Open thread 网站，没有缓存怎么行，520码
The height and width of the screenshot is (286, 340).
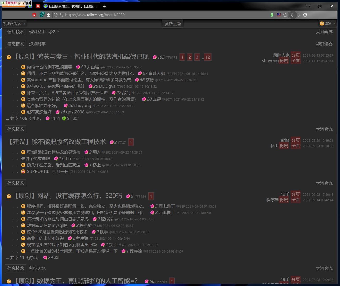pos(67,196)
